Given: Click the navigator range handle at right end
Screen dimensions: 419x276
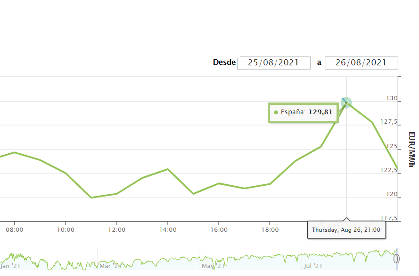Looking at the screenshot, I should coord(396,259).
